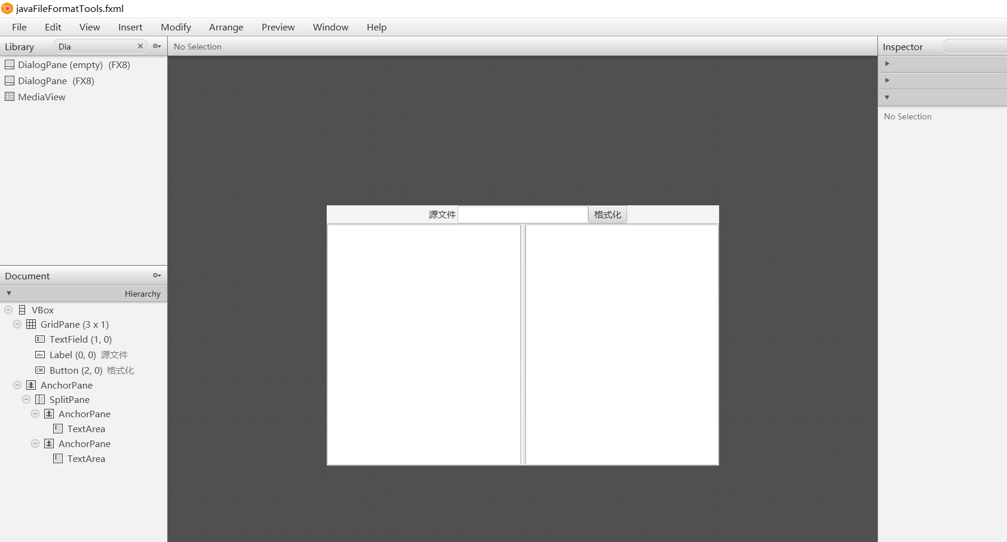The image size is (1007, 542).
Task: Select VBox row in Hierarchy
Action: click(x=84, y=310)
